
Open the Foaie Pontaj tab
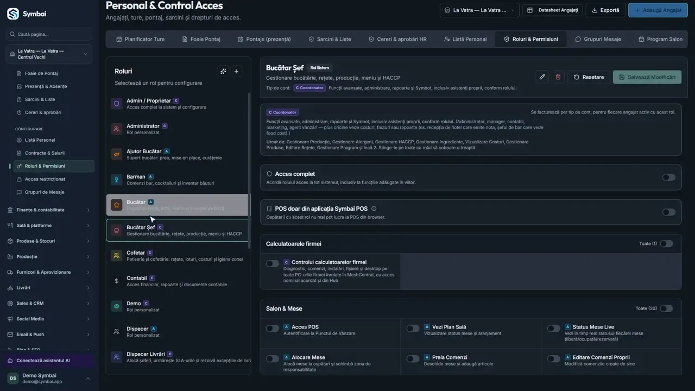tap(201, 39)
